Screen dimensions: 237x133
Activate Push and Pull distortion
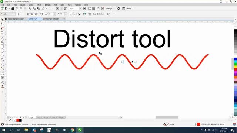pos(28,14)
